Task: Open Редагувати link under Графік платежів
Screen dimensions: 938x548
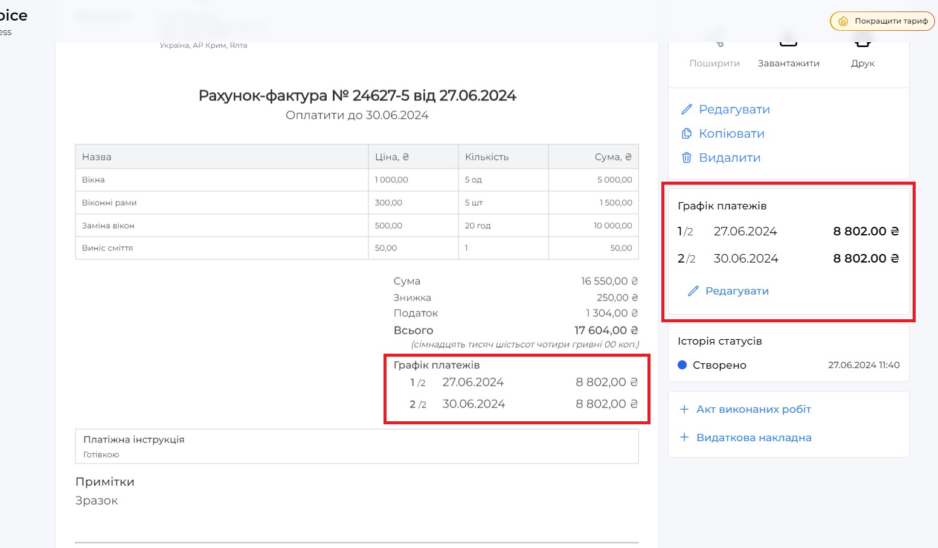Action: [737, 291]
